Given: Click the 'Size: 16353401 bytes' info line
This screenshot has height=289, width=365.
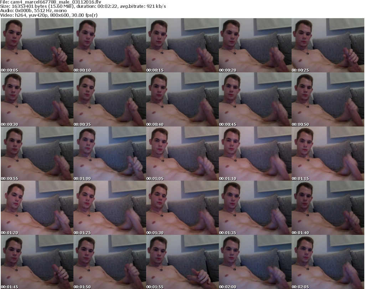Looking at the screenshot, I should click(x=83, y=6).
